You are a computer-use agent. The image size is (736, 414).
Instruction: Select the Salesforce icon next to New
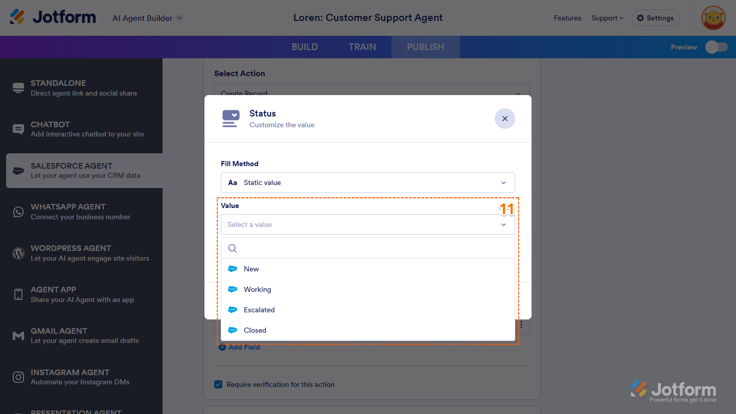(233, 269)
